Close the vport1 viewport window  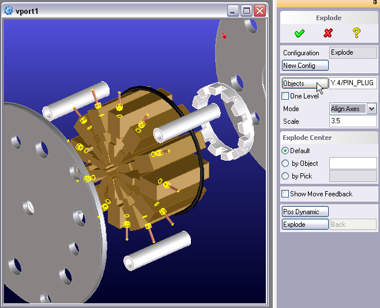[x=259, y=11]
